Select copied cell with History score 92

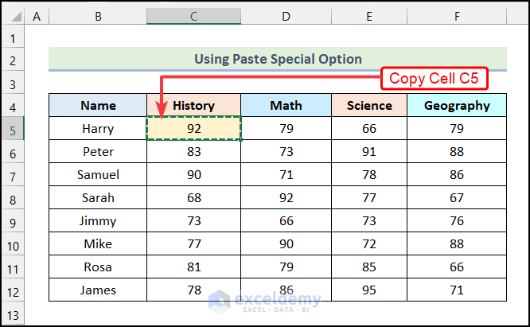(x=193, y=128)
